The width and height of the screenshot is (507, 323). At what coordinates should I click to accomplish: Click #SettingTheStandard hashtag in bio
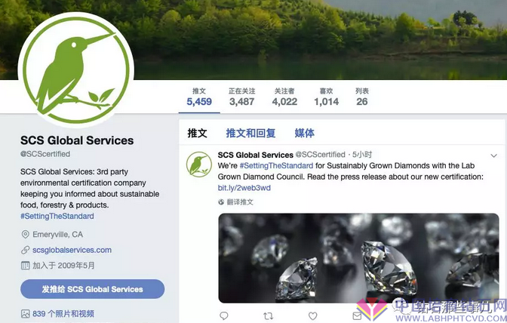pos(57,216)
